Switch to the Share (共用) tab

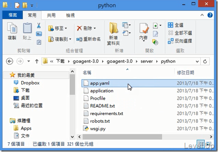[51, 15]
